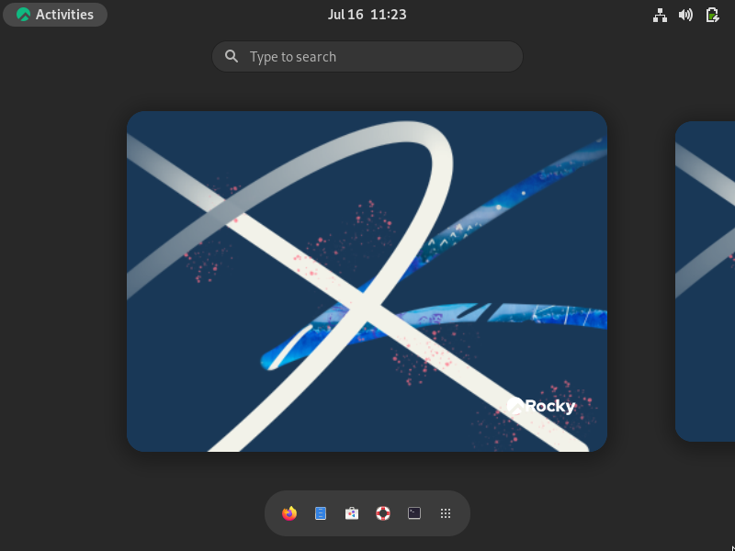Launch Firefox from the dash
This screenshot has width=735, height=551.
[x=288, y=513]
